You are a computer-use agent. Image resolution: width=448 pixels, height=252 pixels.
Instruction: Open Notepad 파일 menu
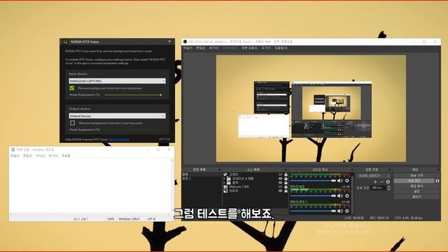(x=15, y=155)
